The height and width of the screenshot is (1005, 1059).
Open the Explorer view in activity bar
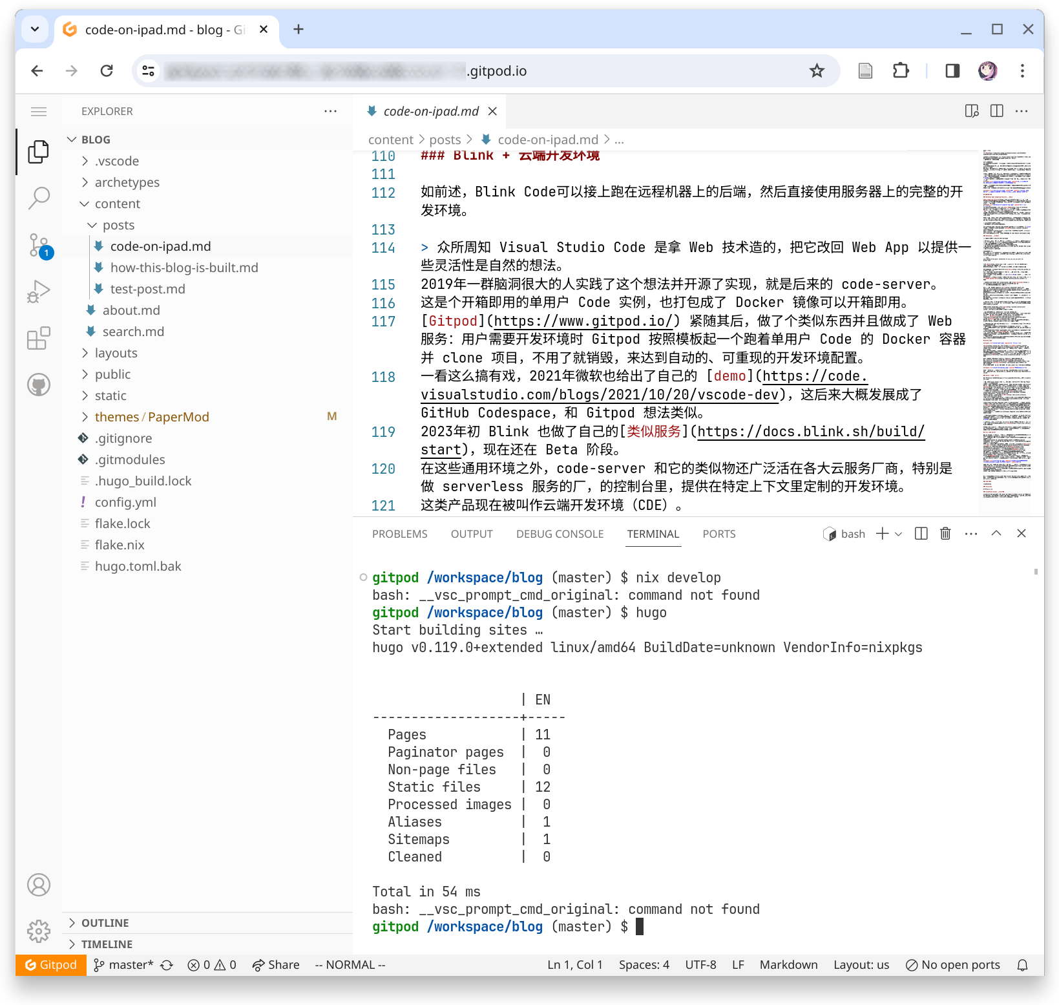pyautogui.click(x=39, y=152)
